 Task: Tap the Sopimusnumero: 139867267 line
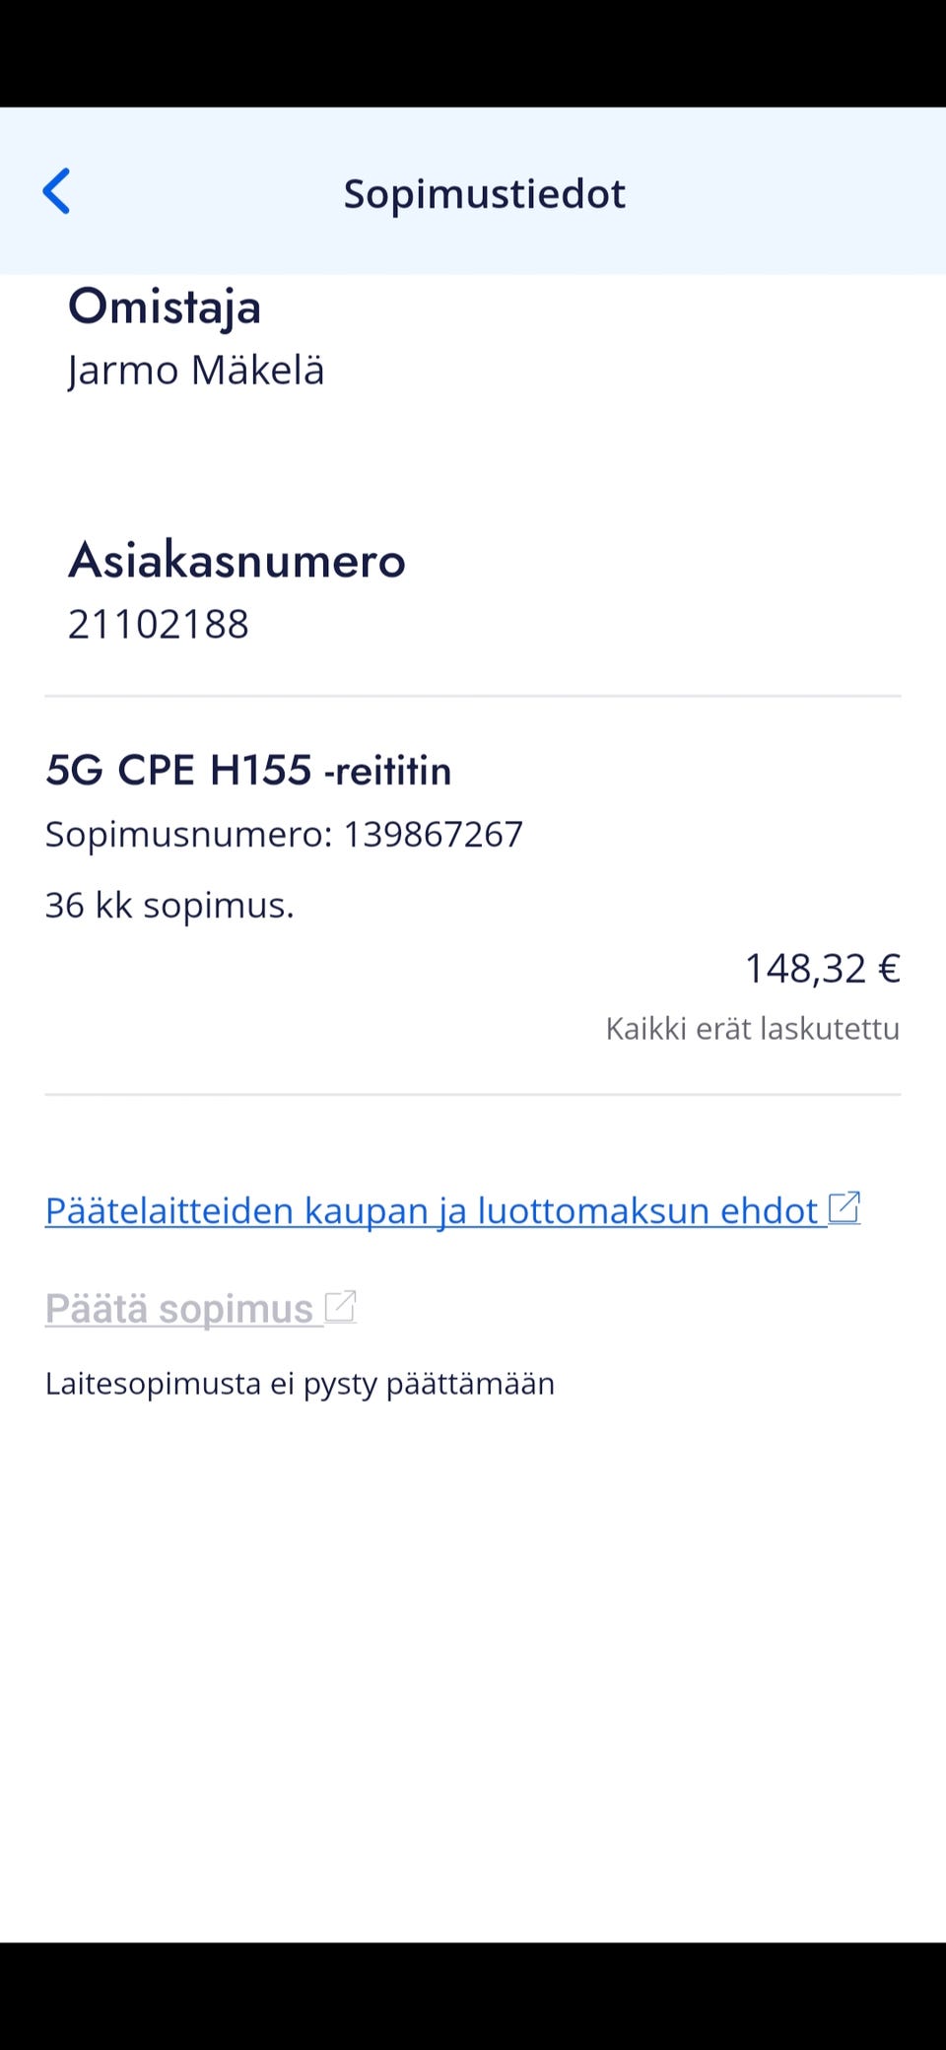284,834
